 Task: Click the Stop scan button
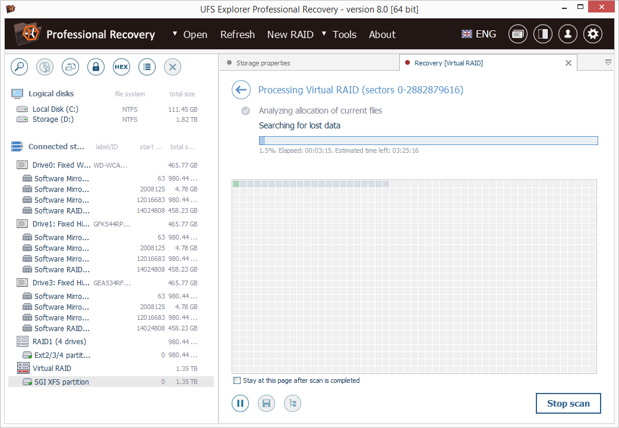coord(568,404)
